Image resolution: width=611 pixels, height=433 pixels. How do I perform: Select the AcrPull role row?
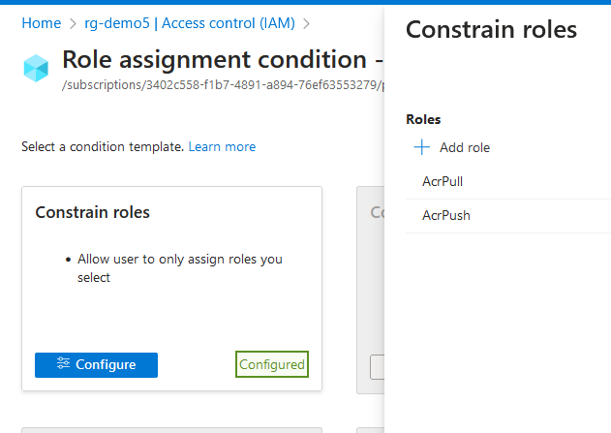tap(508, 181)
